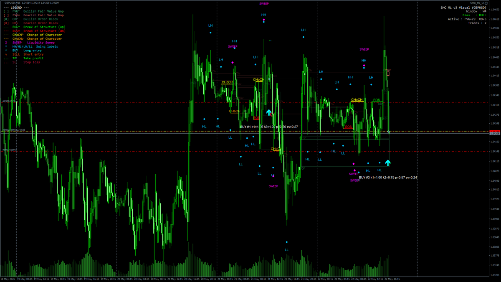501x282 pixels.
Task: Click the Trades : 2 counter line
Action: click(x=477, y=23)
